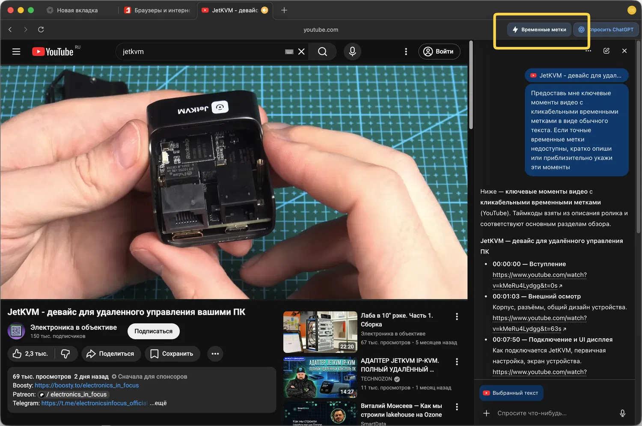The height and width of the screenshot is (426, 642).
Task: Open the watch?v=kMeRu4Lydgg&t=63s timestamp link
Action: pyautogui.click(x=540, y=323)
